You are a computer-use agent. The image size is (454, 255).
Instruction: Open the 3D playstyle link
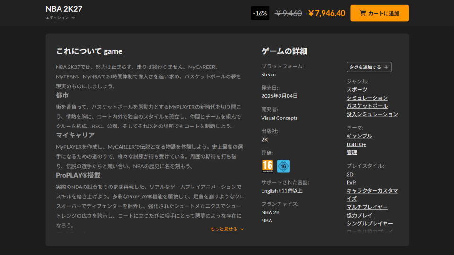tap(350, 174)
